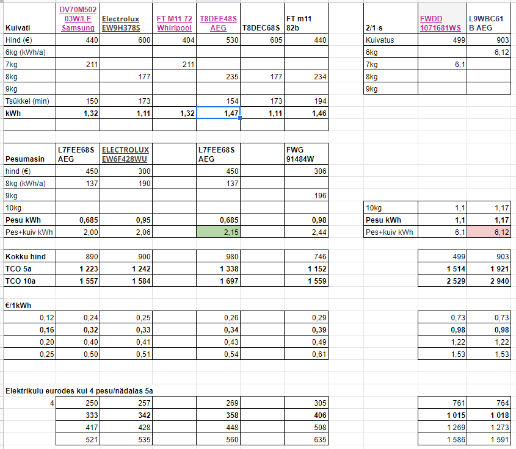This screenshot has width=516, height=449.
Task: Click the fill handle of the selected cell
Action: click(x=240, y=118)
